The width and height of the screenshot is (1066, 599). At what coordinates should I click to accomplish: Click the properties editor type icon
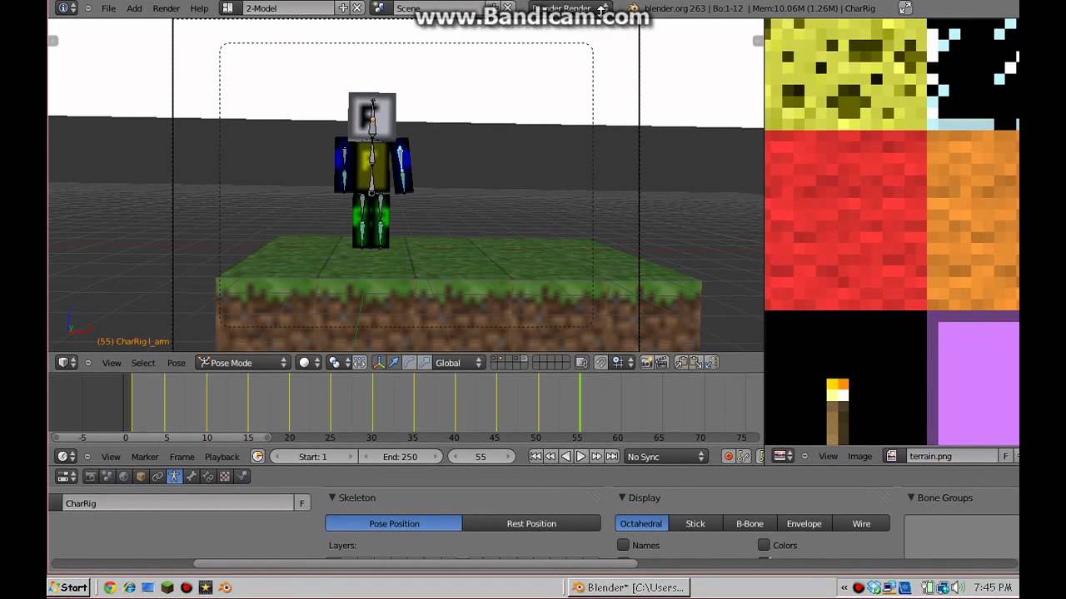tap(67, 477)
